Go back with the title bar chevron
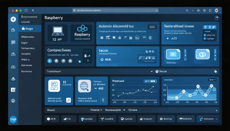Screen dimensions: 230x131 click(x=33, y=10)
